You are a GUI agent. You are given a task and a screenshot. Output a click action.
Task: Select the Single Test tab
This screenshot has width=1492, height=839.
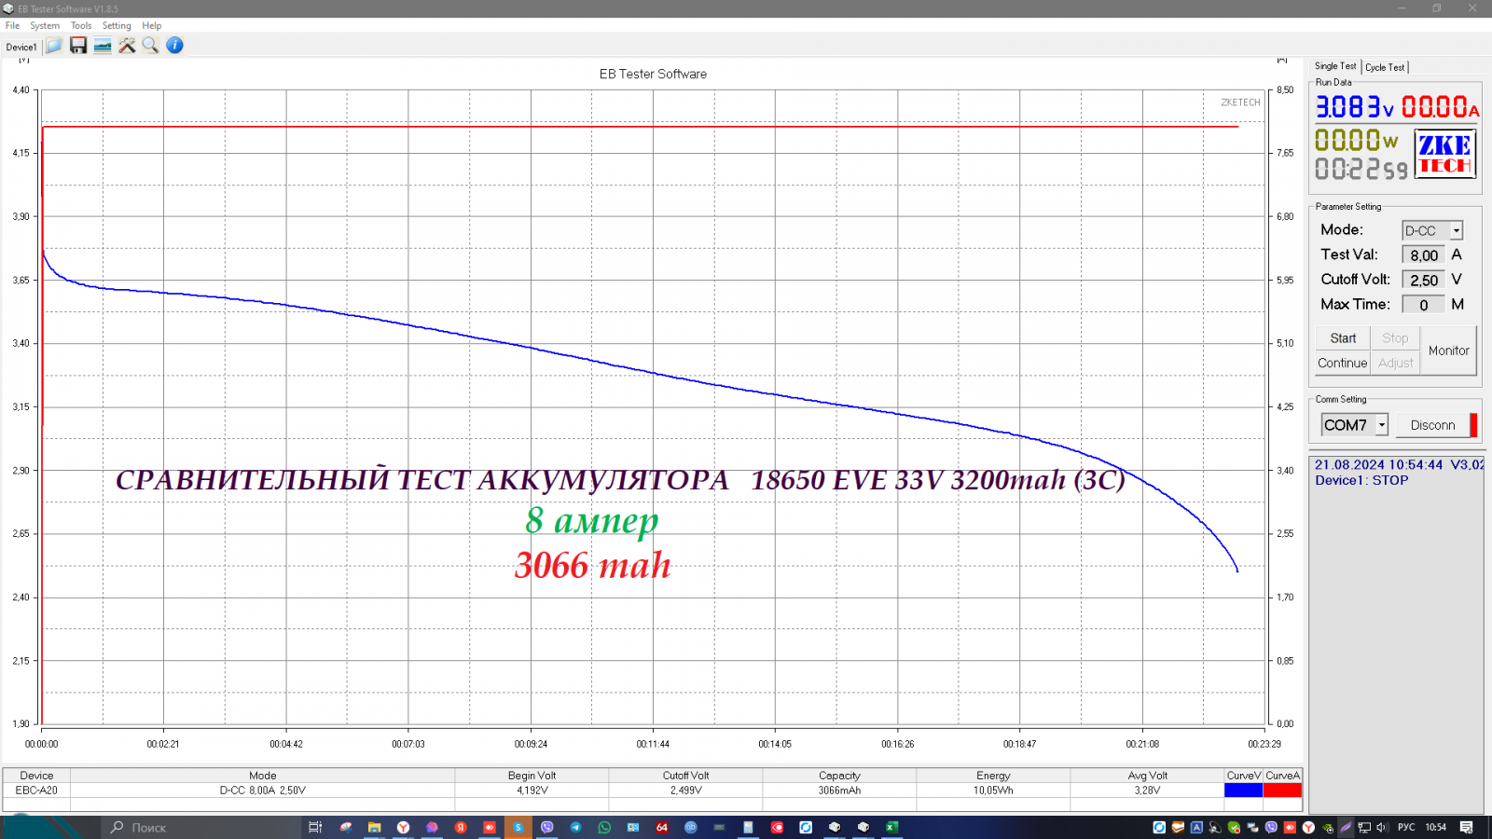click(1335, 66)
